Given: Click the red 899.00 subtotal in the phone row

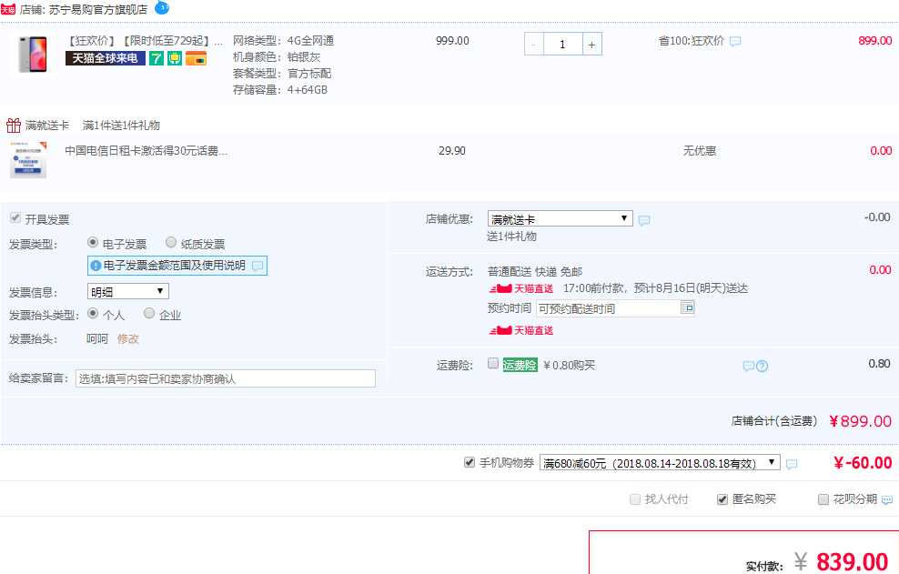Looking at the screenshot, I should click(x=875, y=41).
